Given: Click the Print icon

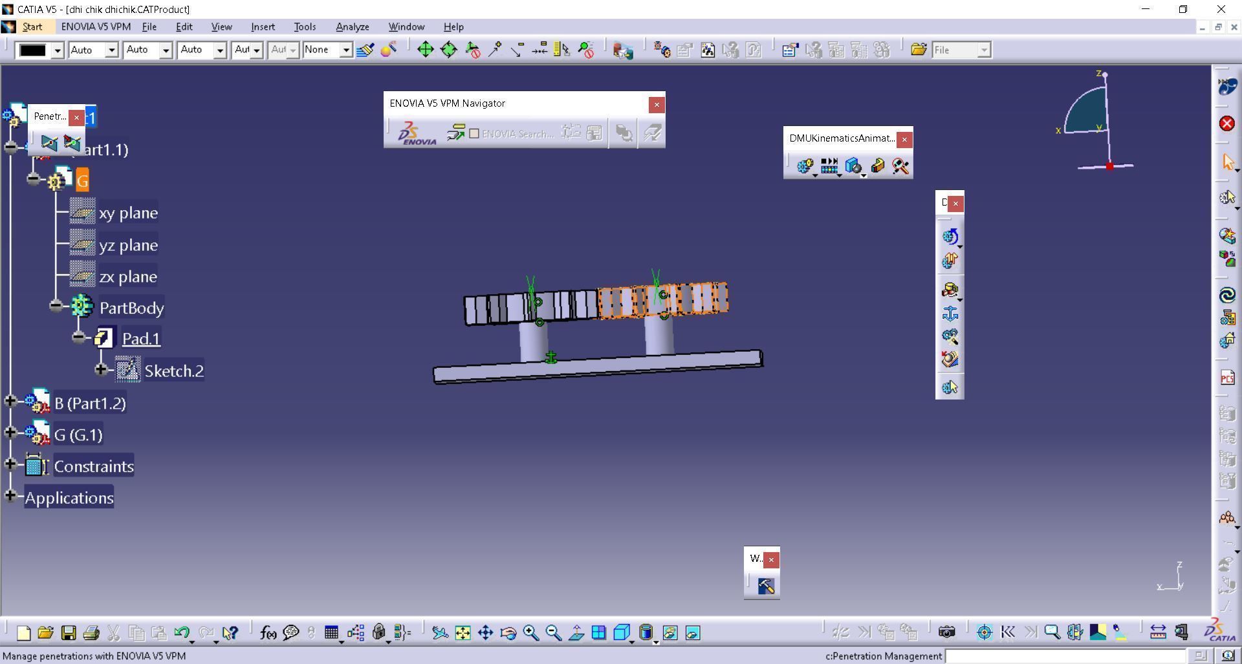Looking at the screenshot, I should click(91, 633).
